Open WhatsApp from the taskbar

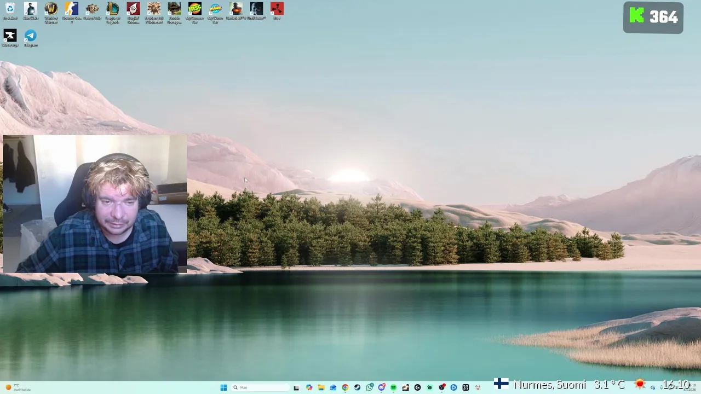[370, 387]
